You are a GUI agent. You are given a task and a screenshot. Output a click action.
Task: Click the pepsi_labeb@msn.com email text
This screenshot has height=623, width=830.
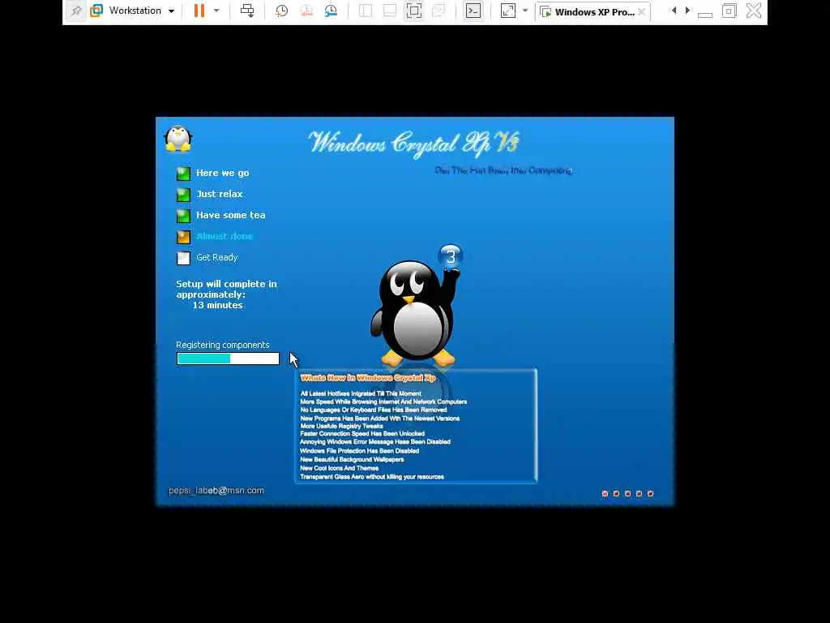coord(216,491)
